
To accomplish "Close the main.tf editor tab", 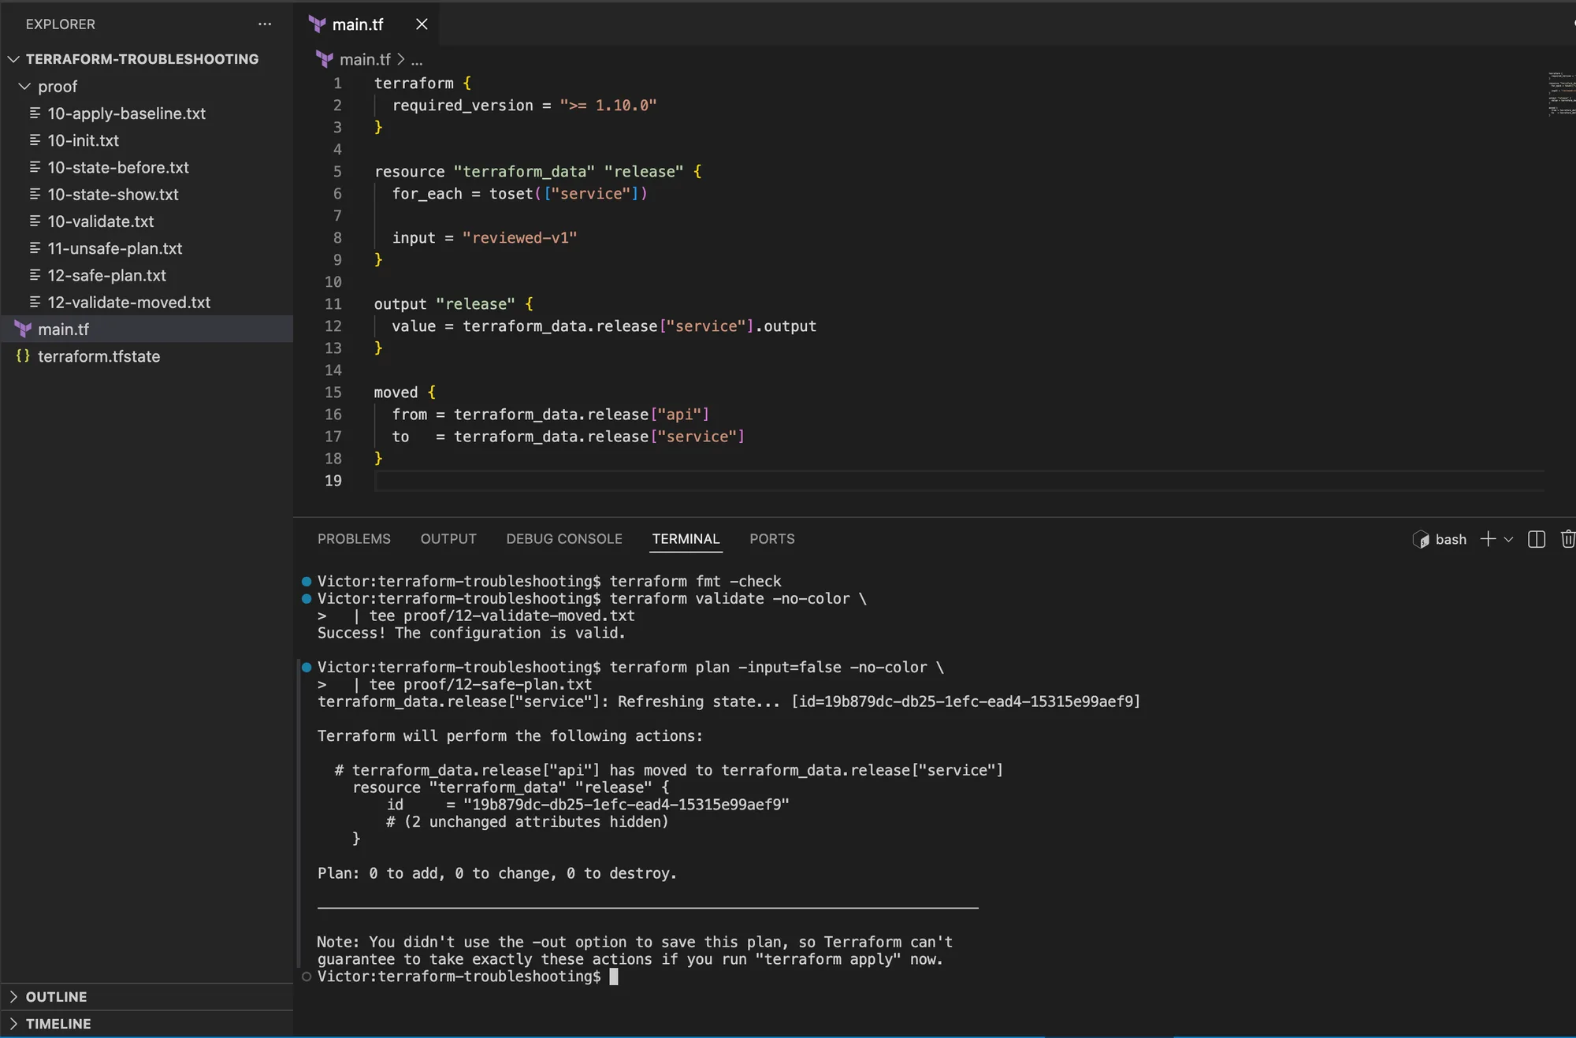I will [422, 24].
